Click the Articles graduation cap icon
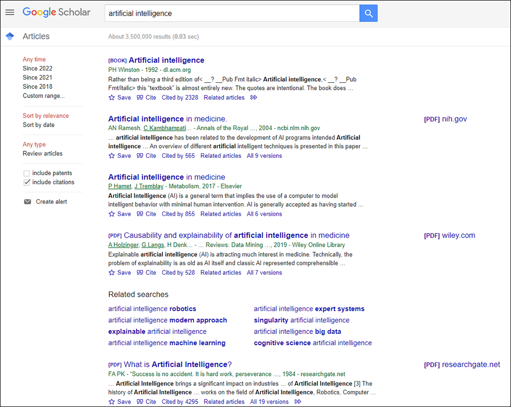 click(10, 36)
